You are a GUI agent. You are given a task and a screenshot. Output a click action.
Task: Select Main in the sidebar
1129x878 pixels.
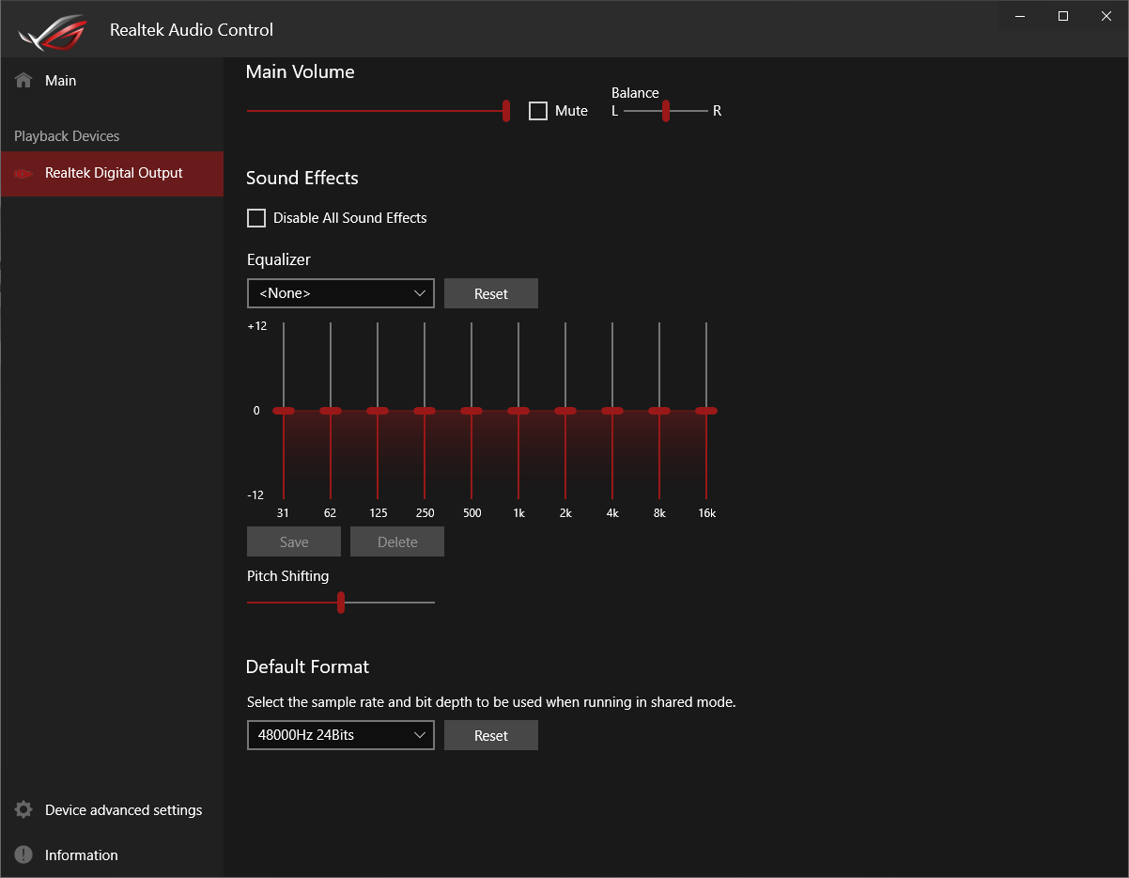click(60, 80)
